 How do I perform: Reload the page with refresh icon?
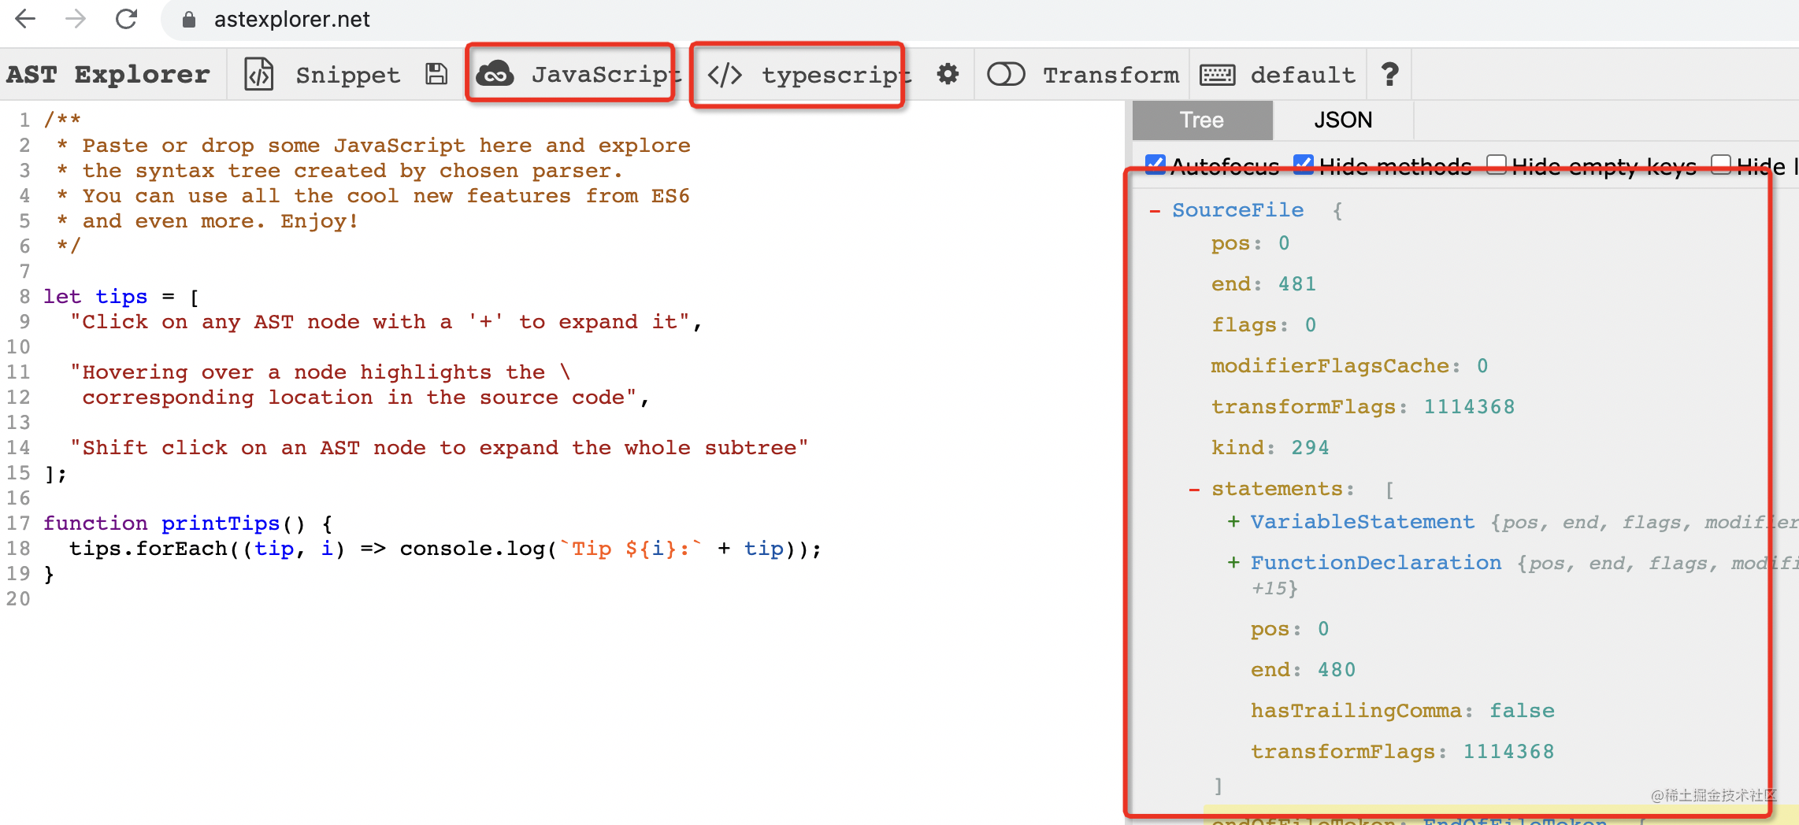(x=126, y=19)
